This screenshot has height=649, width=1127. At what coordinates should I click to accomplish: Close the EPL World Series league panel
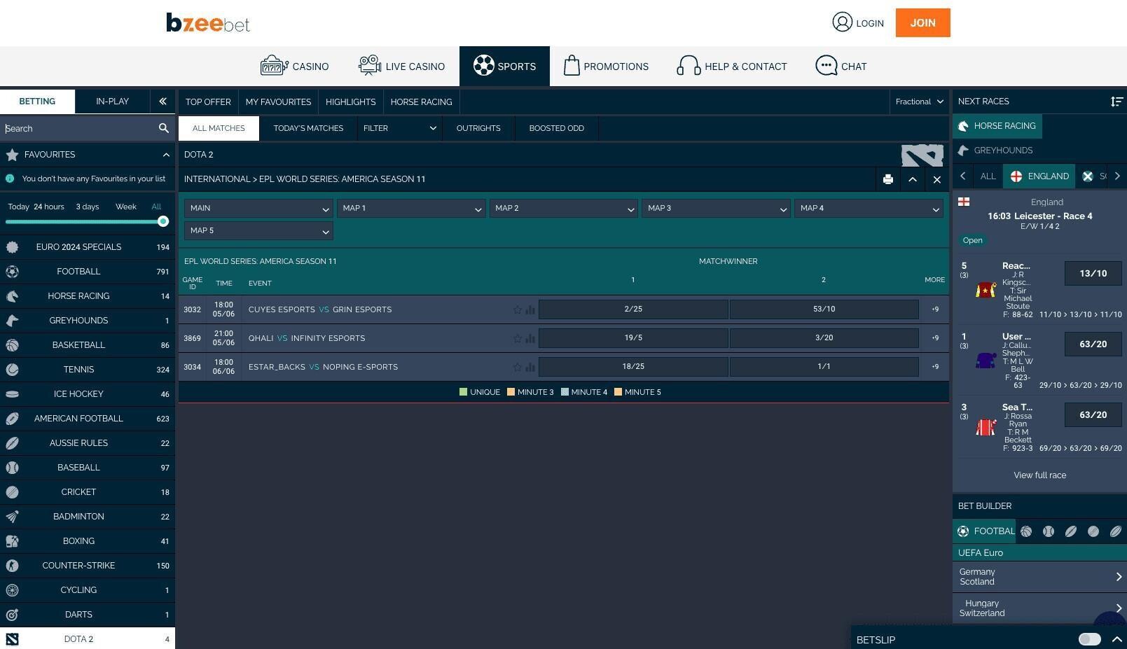coord(937,179)
